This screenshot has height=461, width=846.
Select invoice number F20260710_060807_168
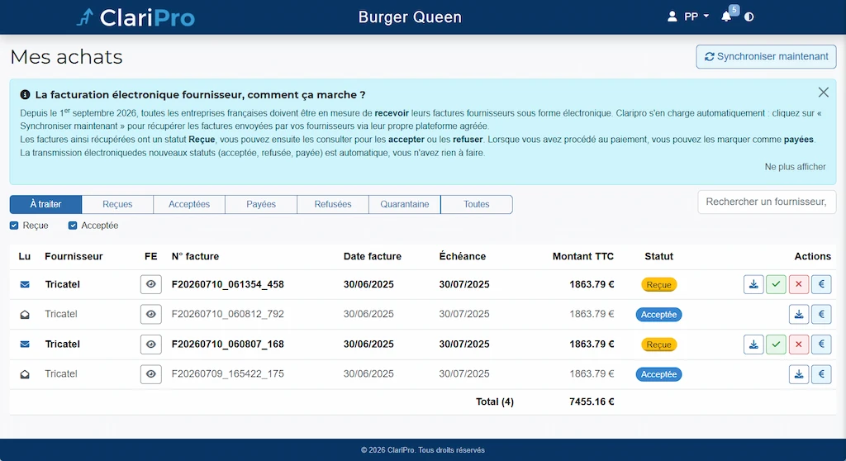[228, 345]
